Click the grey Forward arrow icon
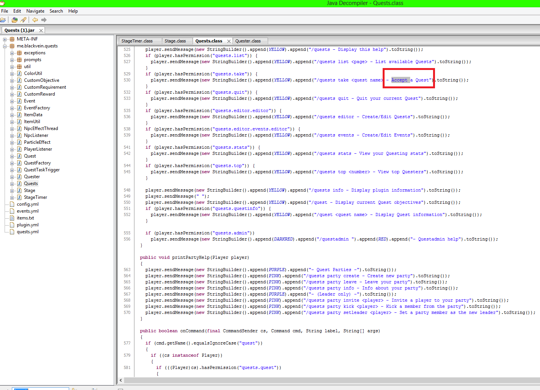This screenshot has height=390, width=540. 44,20
